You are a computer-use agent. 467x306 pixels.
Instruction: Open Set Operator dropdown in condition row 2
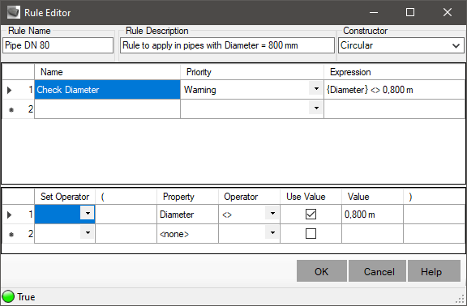click(88, 232)
